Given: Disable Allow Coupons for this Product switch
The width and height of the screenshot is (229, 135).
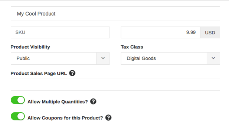Looking at the screenshot, I should (x=18, y=116).
